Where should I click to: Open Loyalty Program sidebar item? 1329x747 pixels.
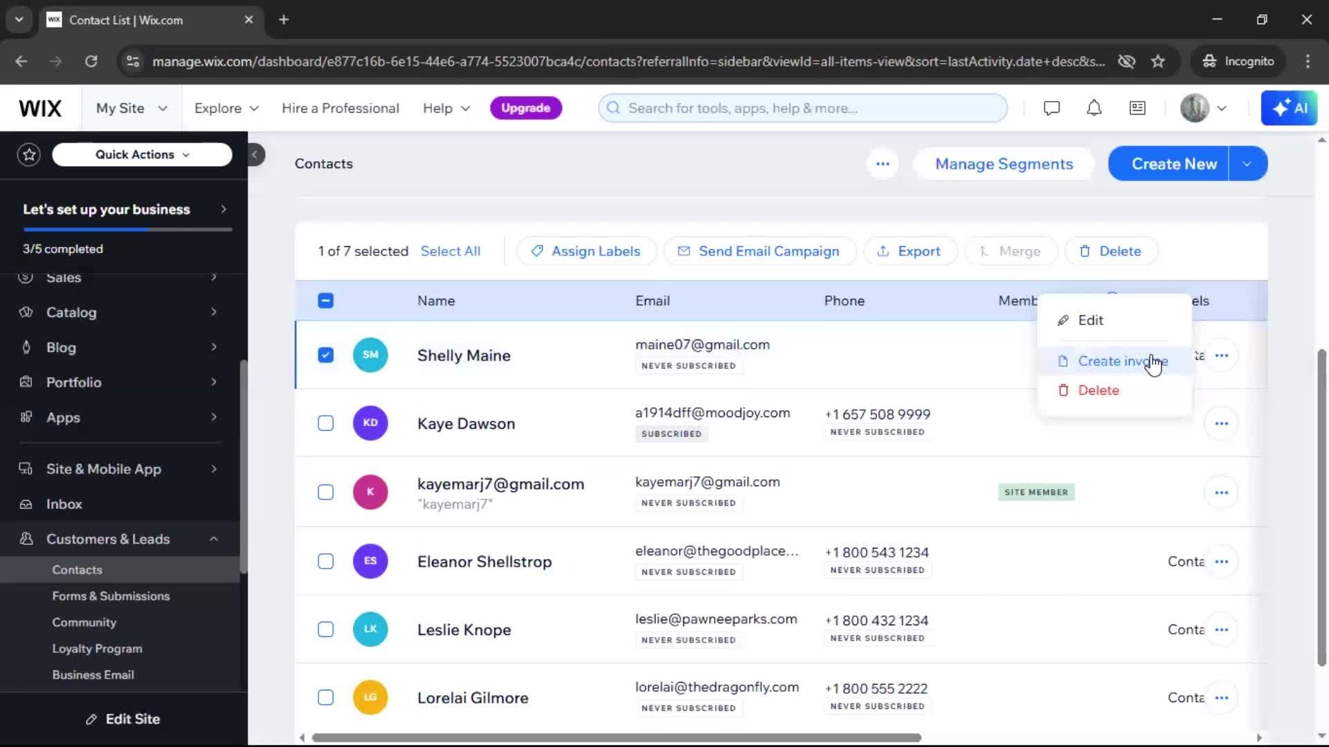point(97,649)
